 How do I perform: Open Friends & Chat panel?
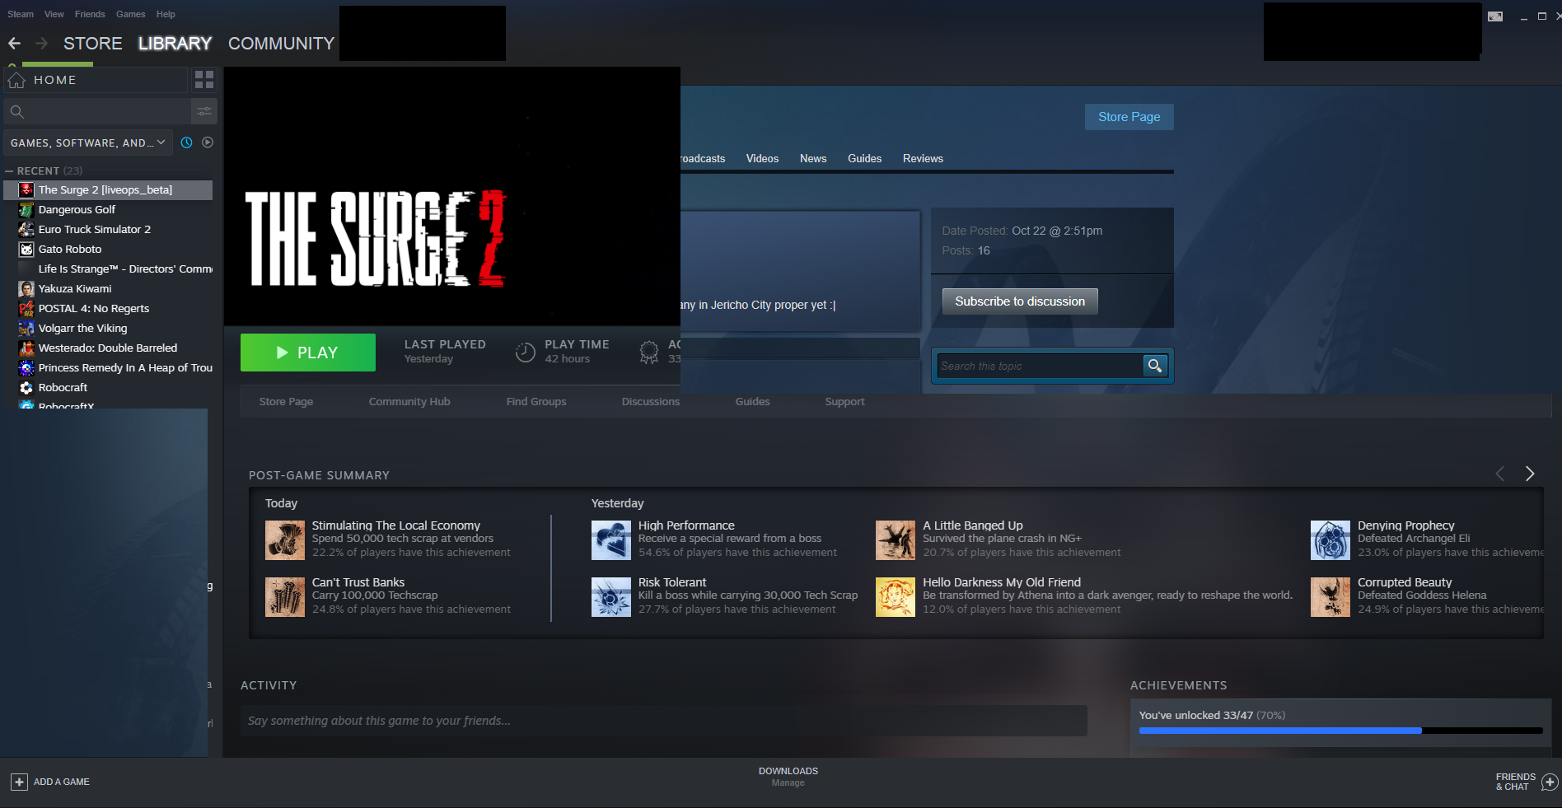[x=1527, y=782]
